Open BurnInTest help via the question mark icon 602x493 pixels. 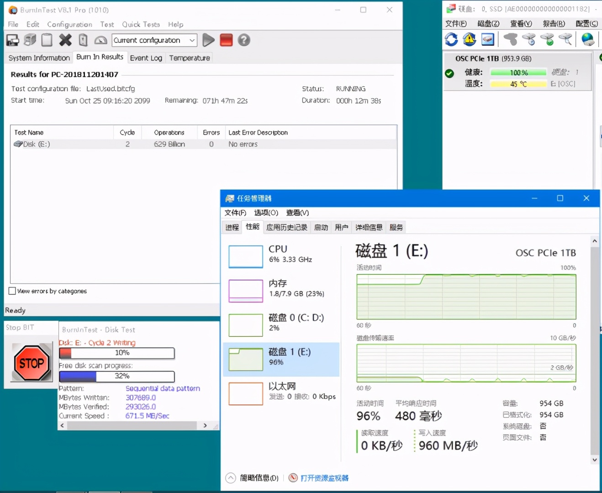click(244, 40)
